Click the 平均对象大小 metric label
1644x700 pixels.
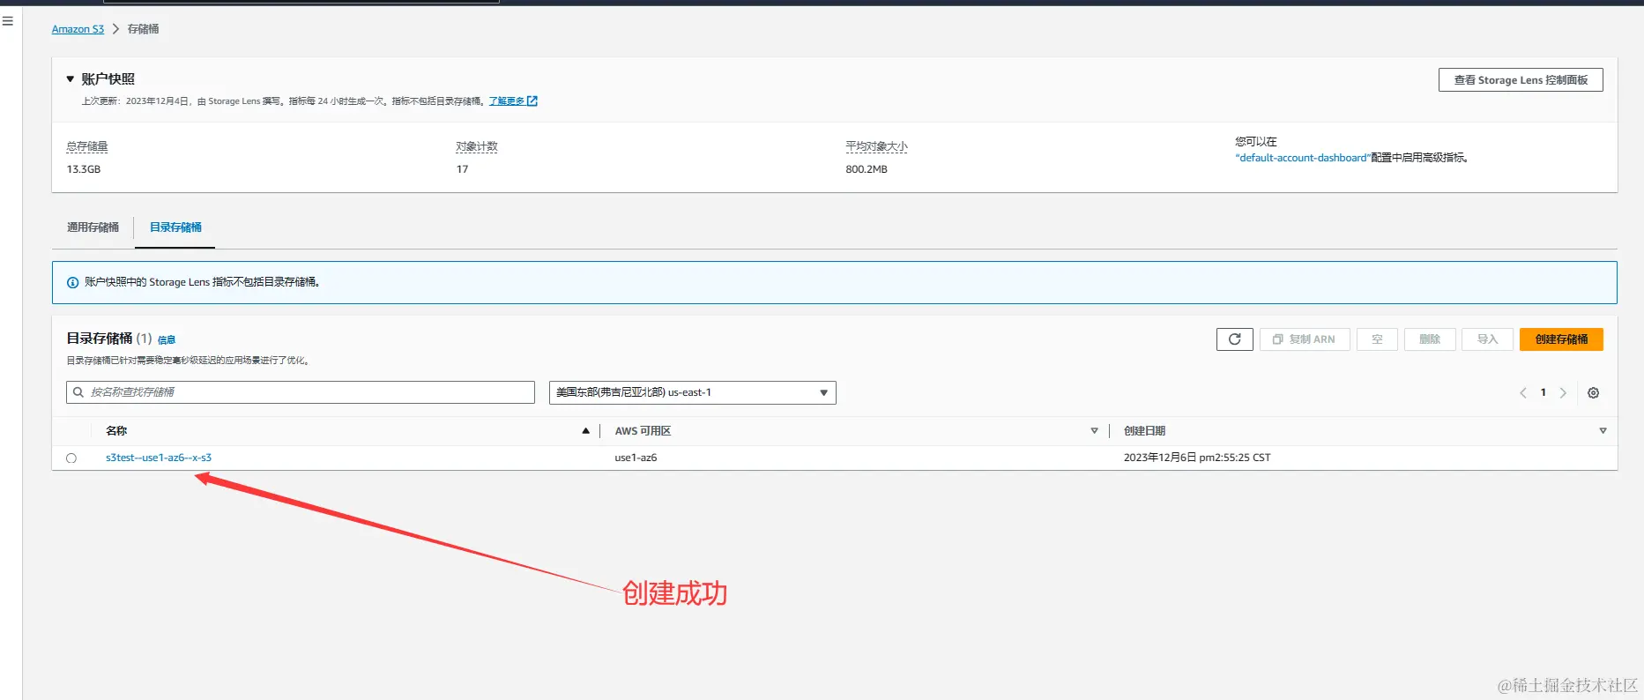tap(876, 146)
